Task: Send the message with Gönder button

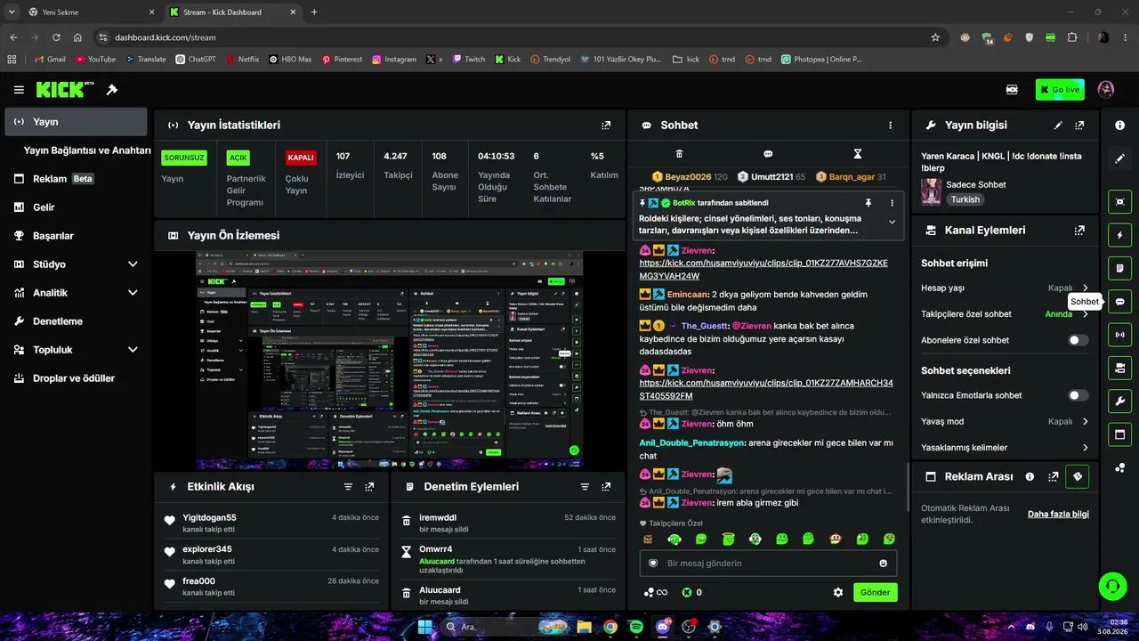Action: tap(875, 593)
